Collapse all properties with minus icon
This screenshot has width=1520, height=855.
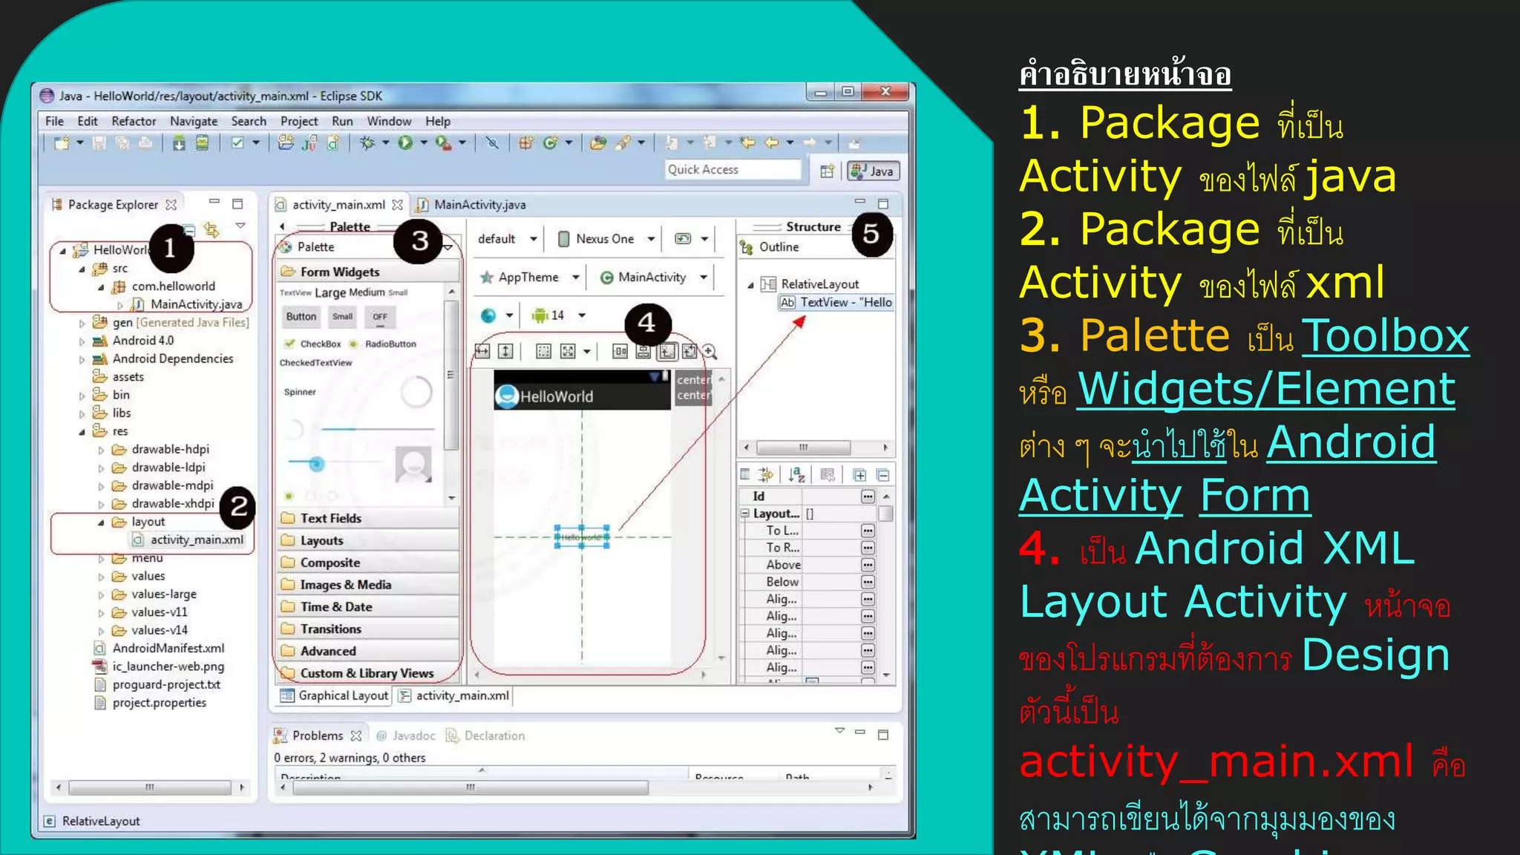click(882, 475)
